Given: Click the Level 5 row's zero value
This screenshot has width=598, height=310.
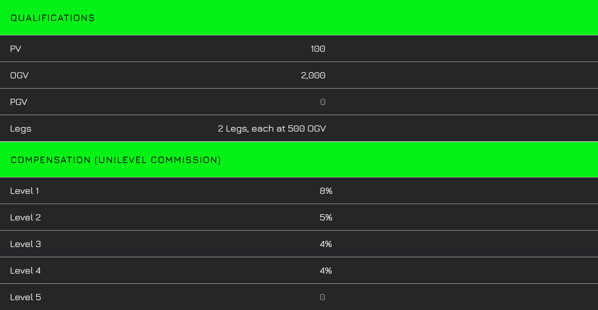Looking at the screenshot, I should click(322, 297).
